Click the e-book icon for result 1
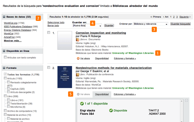The image size is (194, 122). pyautogui.click(x=78, y=39)
